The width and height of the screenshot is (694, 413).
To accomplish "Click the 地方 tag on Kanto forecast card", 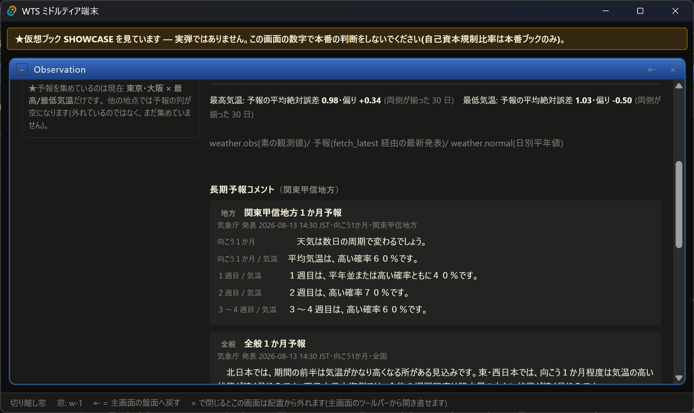I will pos(228,213).
